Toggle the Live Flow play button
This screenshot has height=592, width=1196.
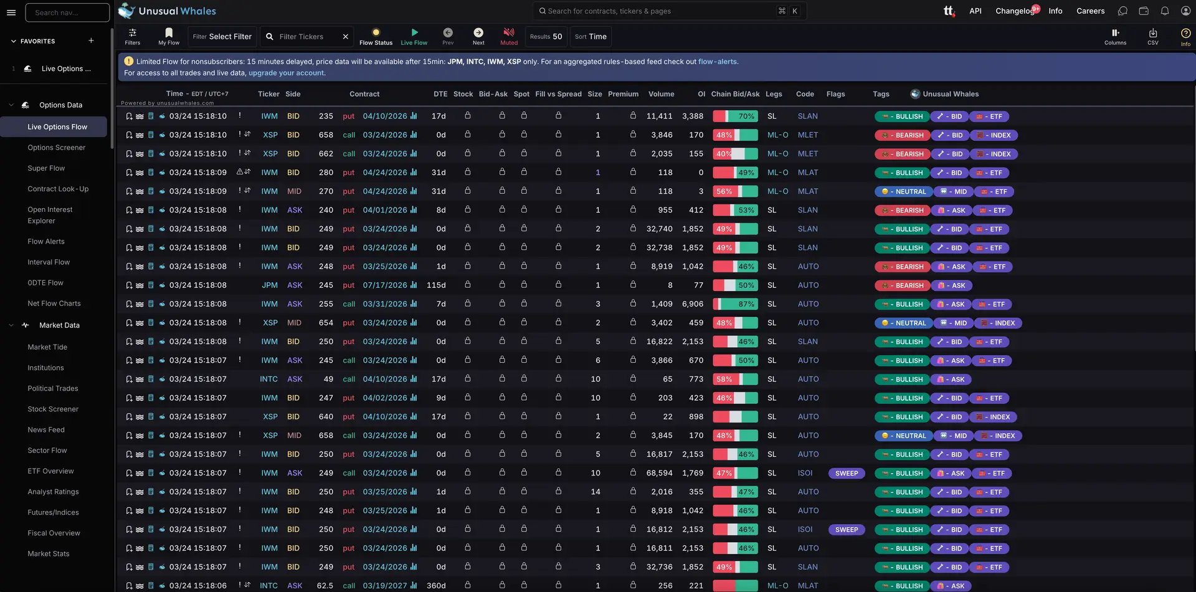click(x=414, y=37)
